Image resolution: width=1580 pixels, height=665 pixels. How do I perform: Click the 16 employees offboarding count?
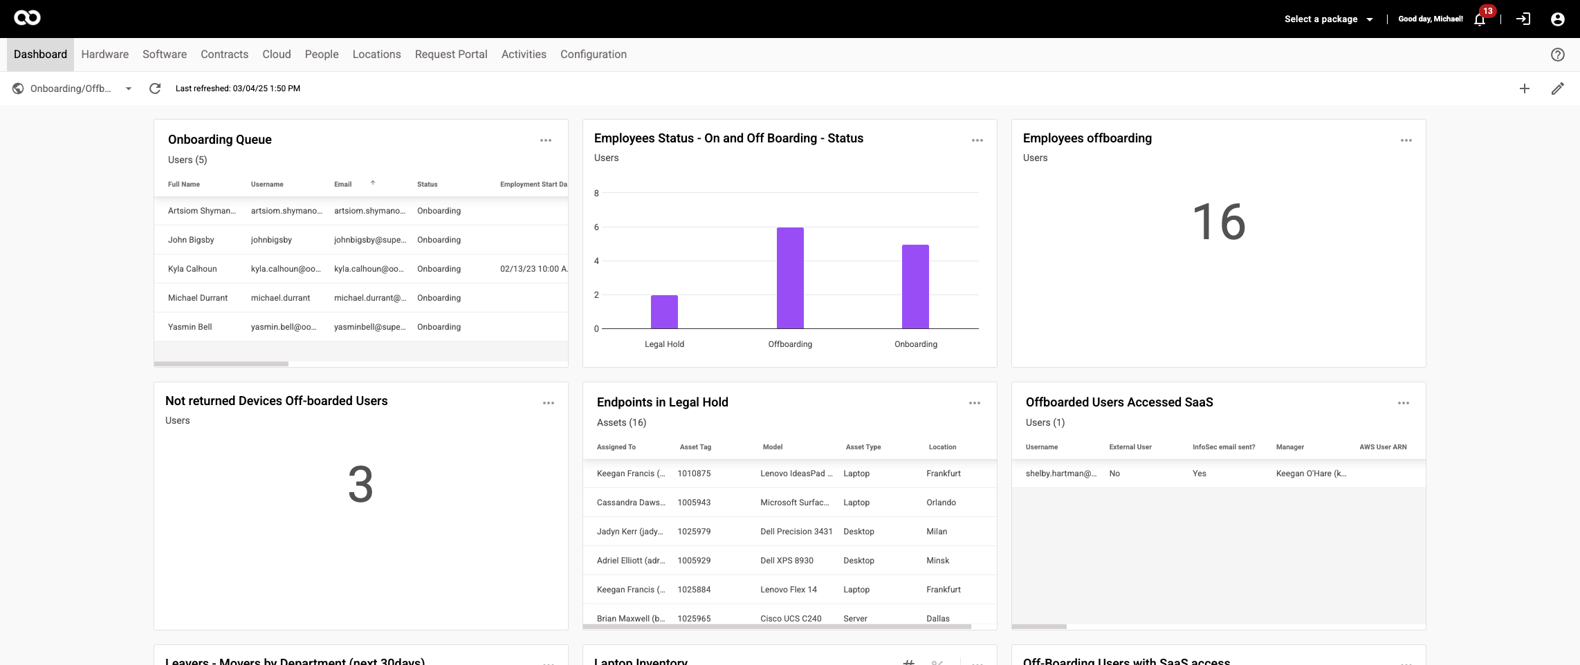point(1218,223)
